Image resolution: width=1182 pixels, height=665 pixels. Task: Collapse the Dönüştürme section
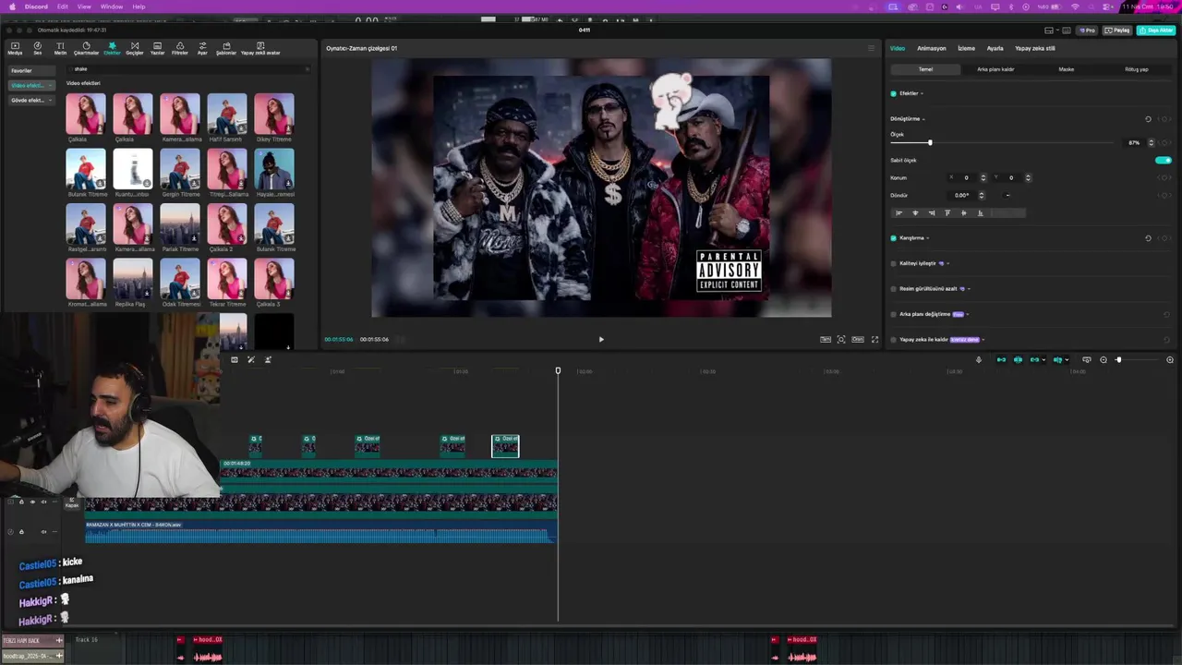tap(923, 119)
